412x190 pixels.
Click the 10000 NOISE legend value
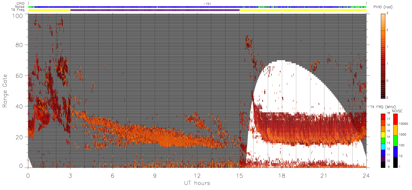tap(404, 124)
